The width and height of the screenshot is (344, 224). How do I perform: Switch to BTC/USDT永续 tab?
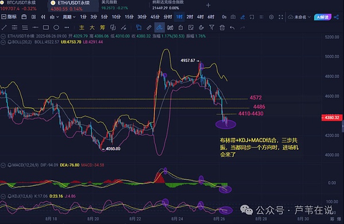coord(21,6)
